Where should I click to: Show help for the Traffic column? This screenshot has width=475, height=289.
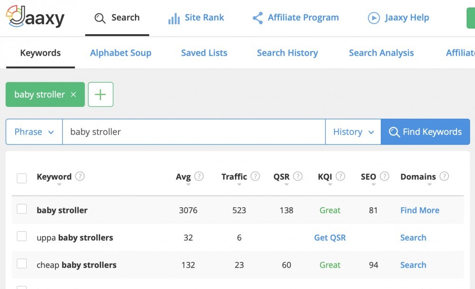coord(255,176)
